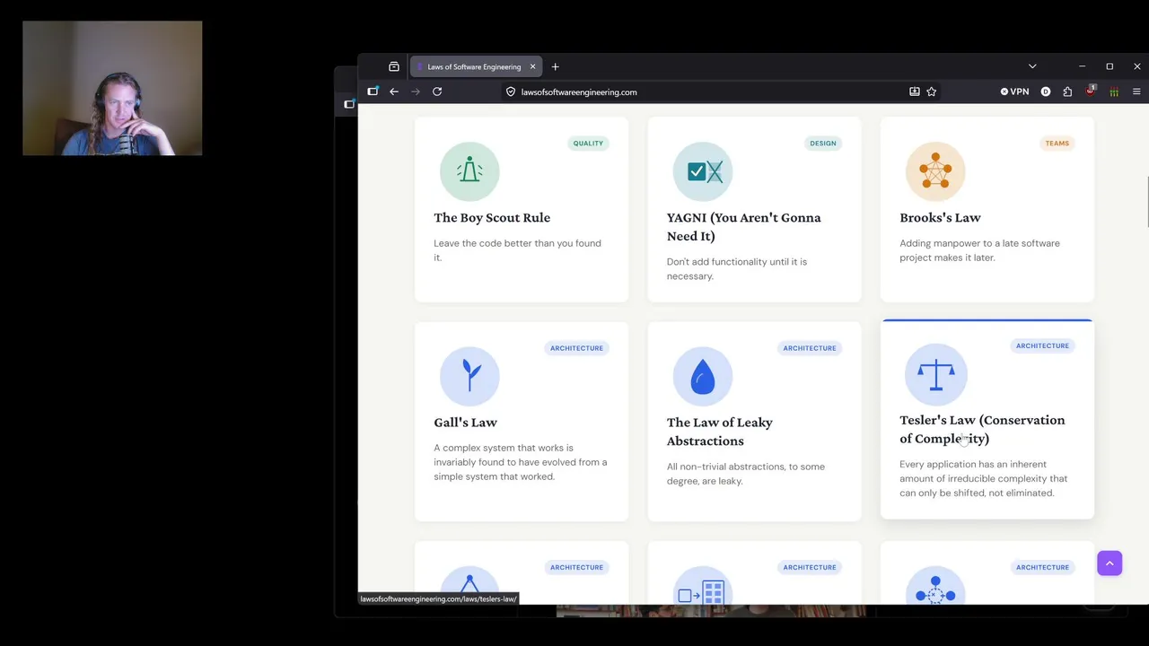Click the QUALITY category tag

(x=588, y=143)
